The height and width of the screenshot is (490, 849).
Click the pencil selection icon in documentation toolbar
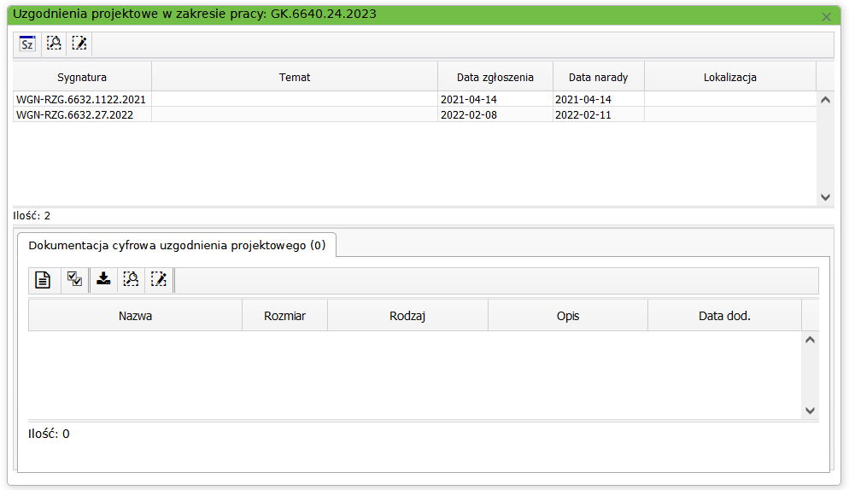click(x=158, y=279)
